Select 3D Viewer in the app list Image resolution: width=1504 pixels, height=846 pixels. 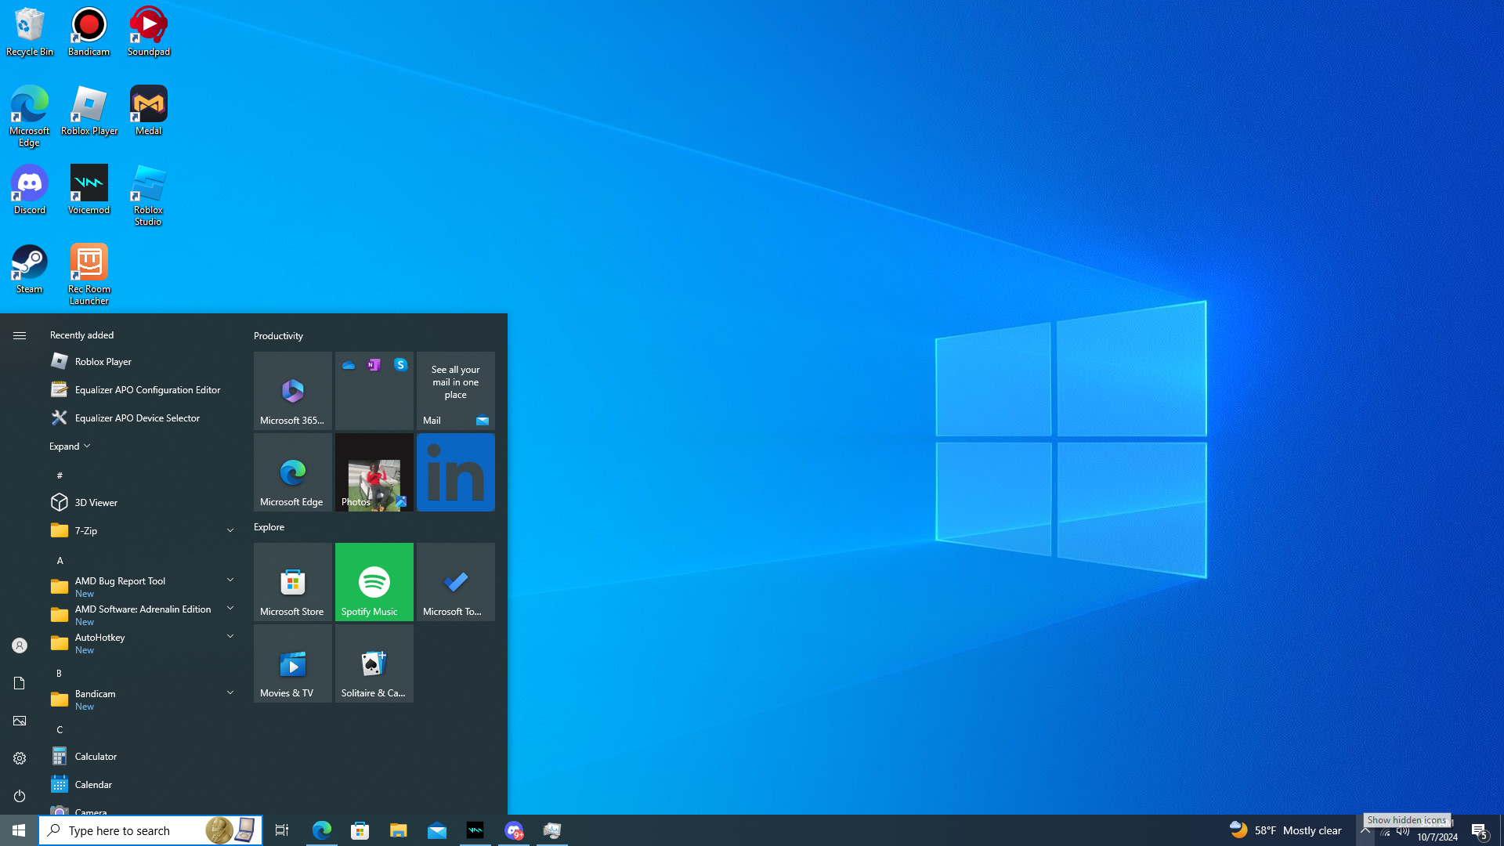pos(96,502)
